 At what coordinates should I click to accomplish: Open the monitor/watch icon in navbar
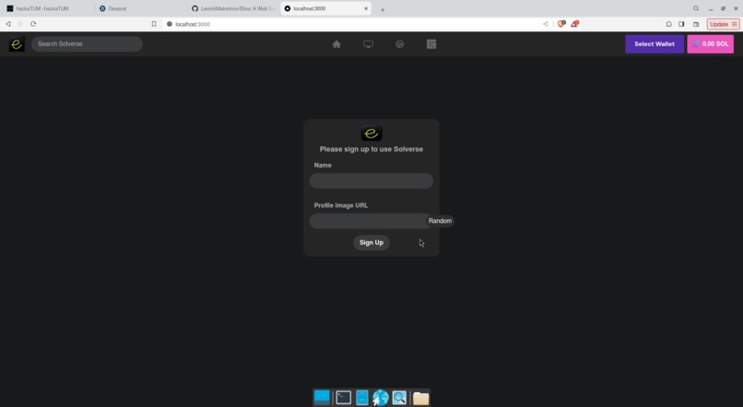point(368,44)
